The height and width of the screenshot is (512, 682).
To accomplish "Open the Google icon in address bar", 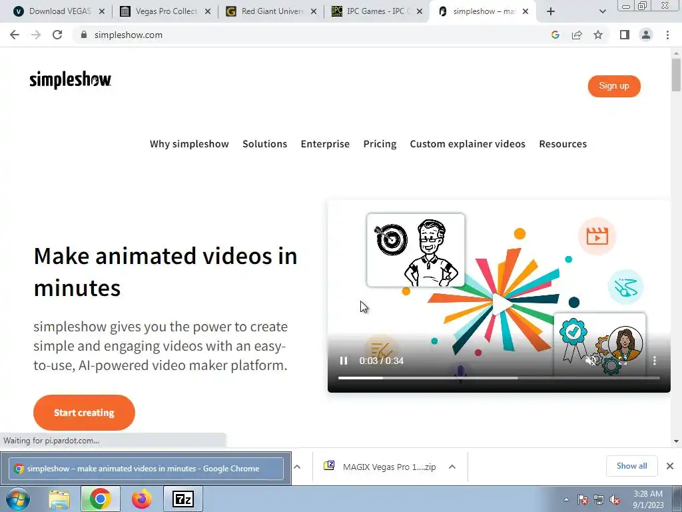I will pyautogui.click(x=555, y=35).
